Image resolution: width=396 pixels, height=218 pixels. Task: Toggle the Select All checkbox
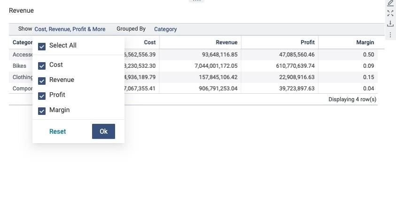pos(42,46)
